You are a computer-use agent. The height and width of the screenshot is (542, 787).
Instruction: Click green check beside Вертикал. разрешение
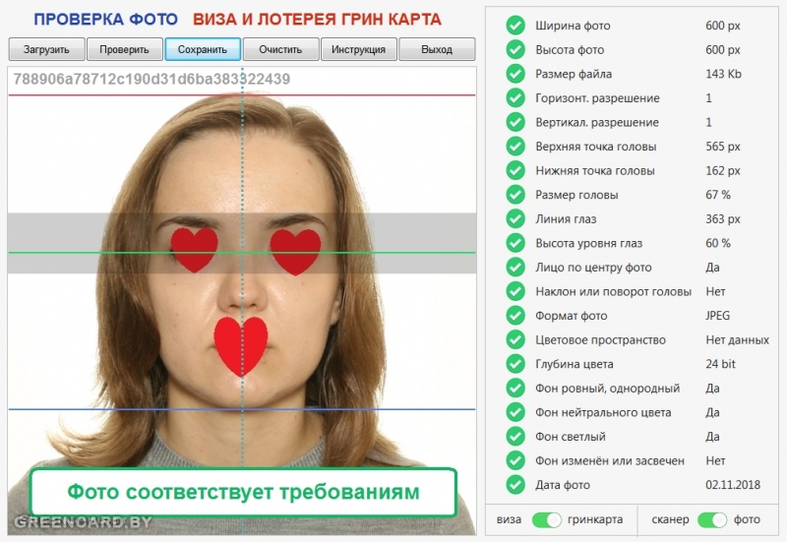(x=515, y=122)
